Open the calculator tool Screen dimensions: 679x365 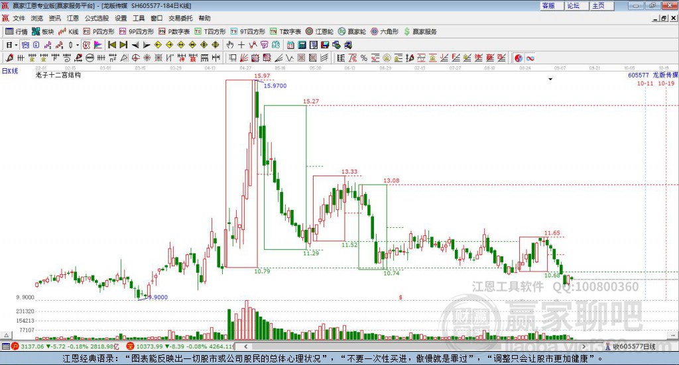[302, 45]
